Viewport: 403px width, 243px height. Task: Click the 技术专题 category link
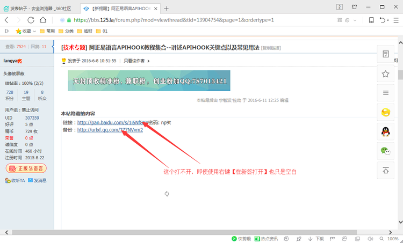[74, 48]
